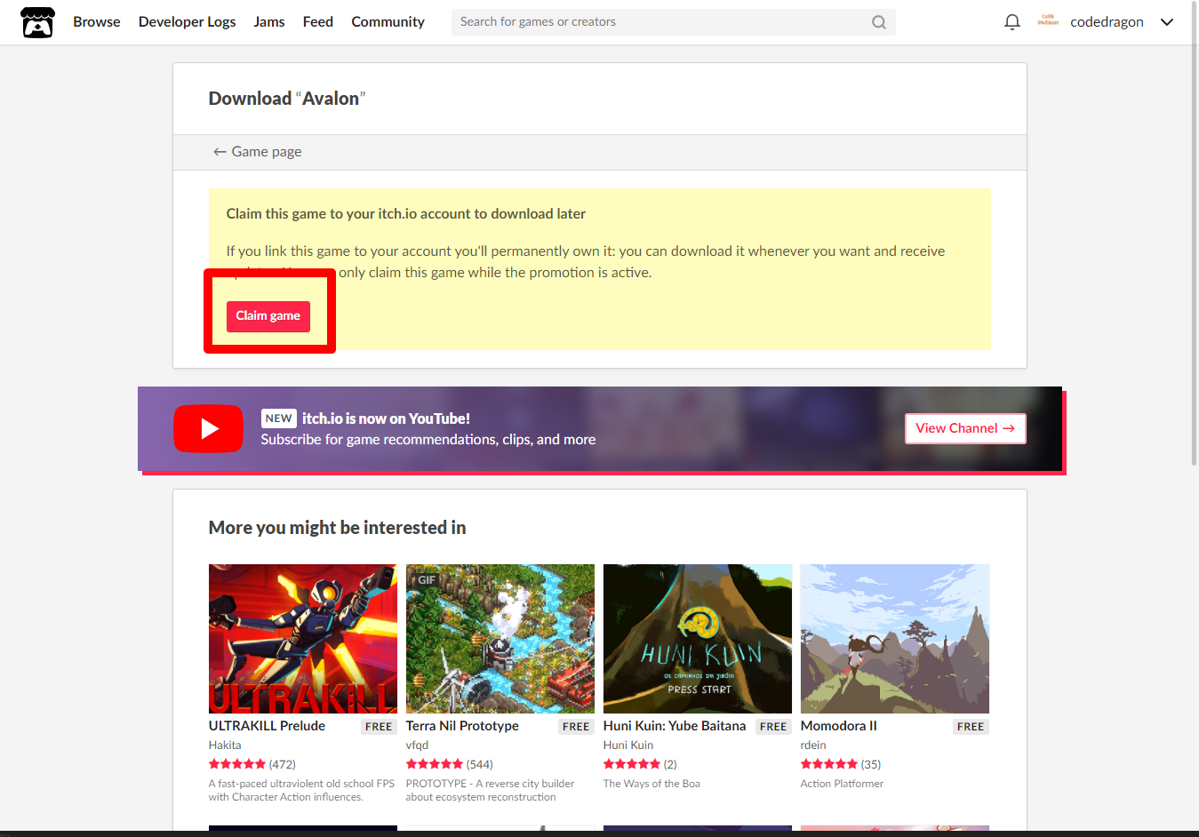Open author vfqd's page
Image resolution: width=1199 pixels, height=837 pixels.
click(417, 745)
